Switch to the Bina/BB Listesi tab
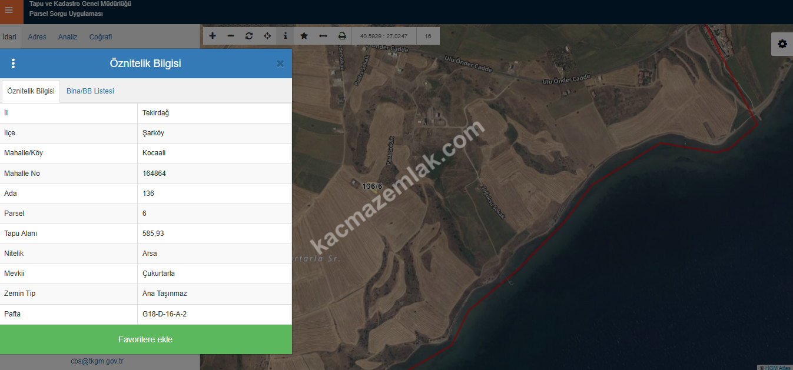Image resolution: width=793 pixels, height=370 pixels. [x=90, y=91]
